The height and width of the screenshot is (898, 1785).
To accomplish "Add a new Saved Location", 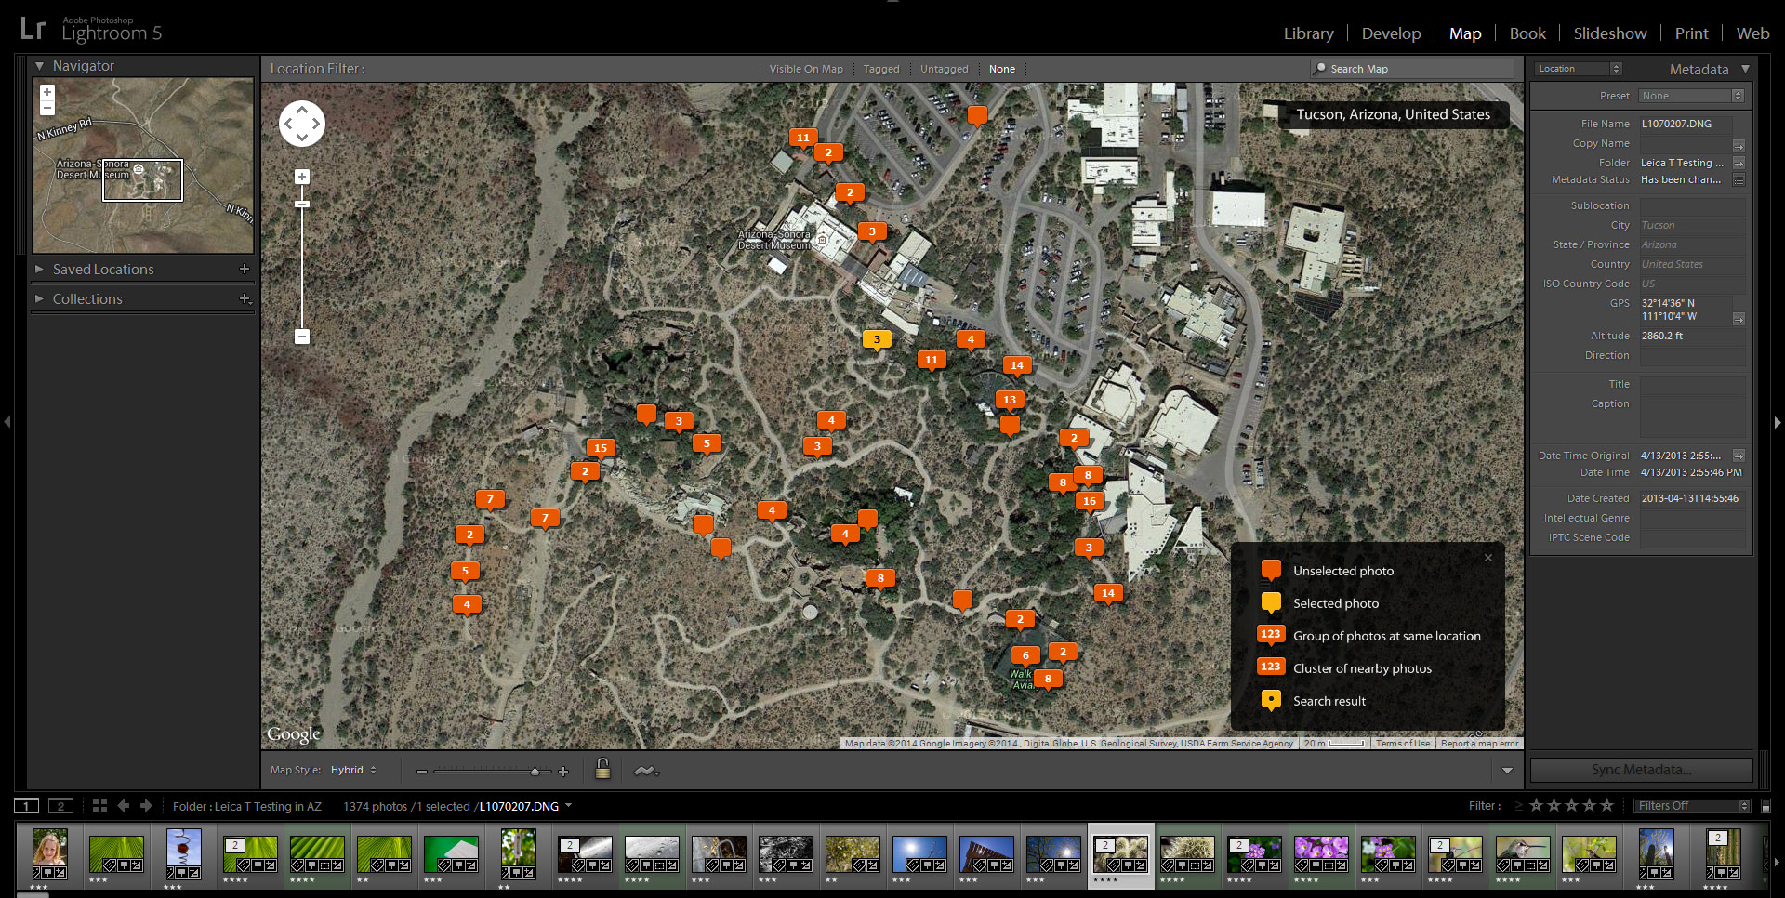I will tap(245, 269).
